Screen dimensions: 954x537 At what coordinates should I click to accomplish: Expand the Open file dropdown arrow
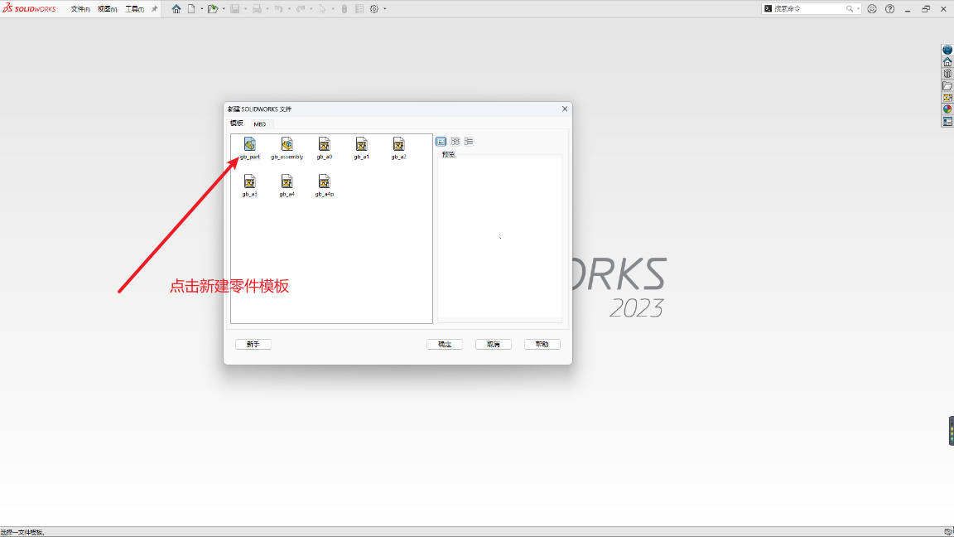[224, 9]
